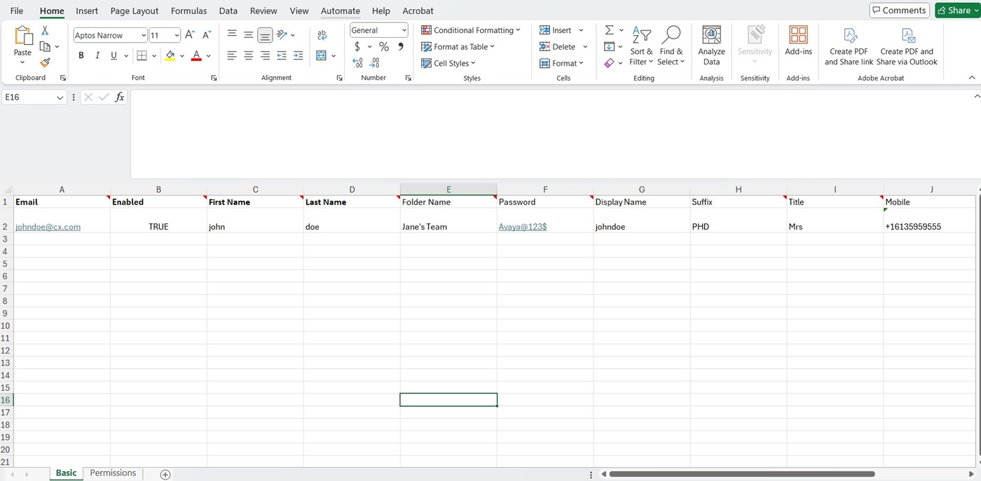Select row 16 header
Screen dimensions: 981x481
[6, 400]
